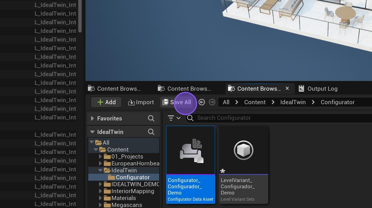The height and width of the screenshot is (208, 372).
Task: Click Save All in the toolbar
Action: pyautogui.click(x=177, y=102)
